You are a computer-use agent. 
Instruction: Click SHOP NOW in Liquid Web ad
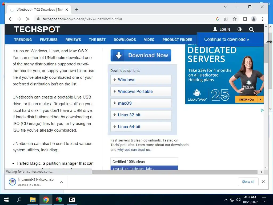tap(249, 100)
